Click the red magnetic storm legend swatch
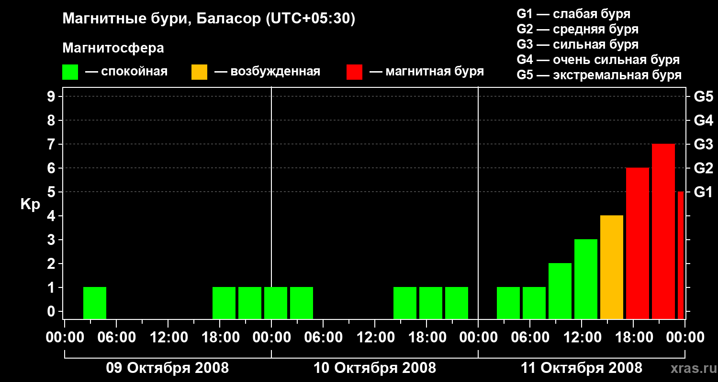718x382 pixels. (355, 72)
